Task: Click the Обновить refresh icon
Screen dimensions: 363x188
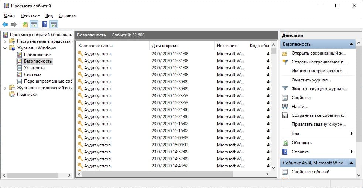Action: click(x=285, y=143)
